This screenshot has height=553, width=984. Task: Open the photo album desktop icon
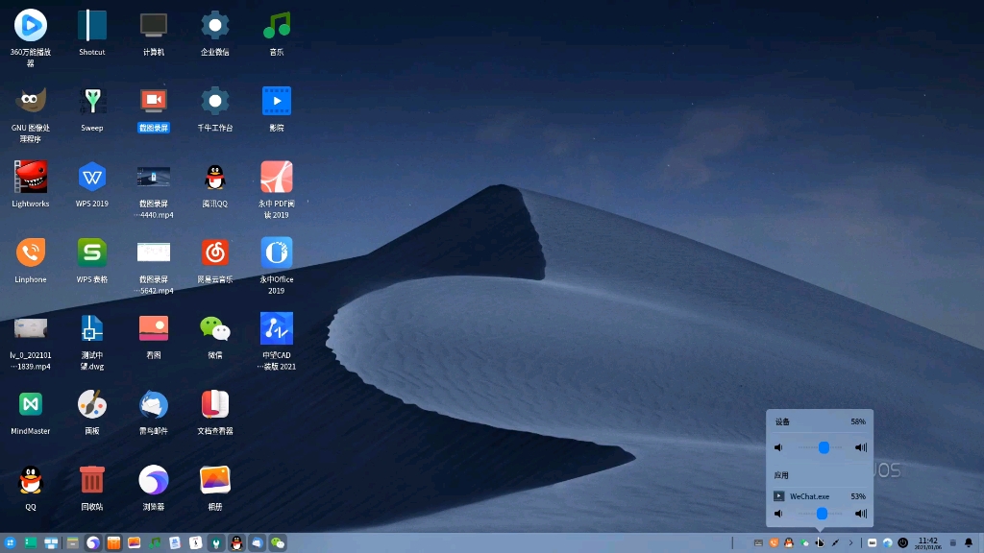(x=215, y=480)
